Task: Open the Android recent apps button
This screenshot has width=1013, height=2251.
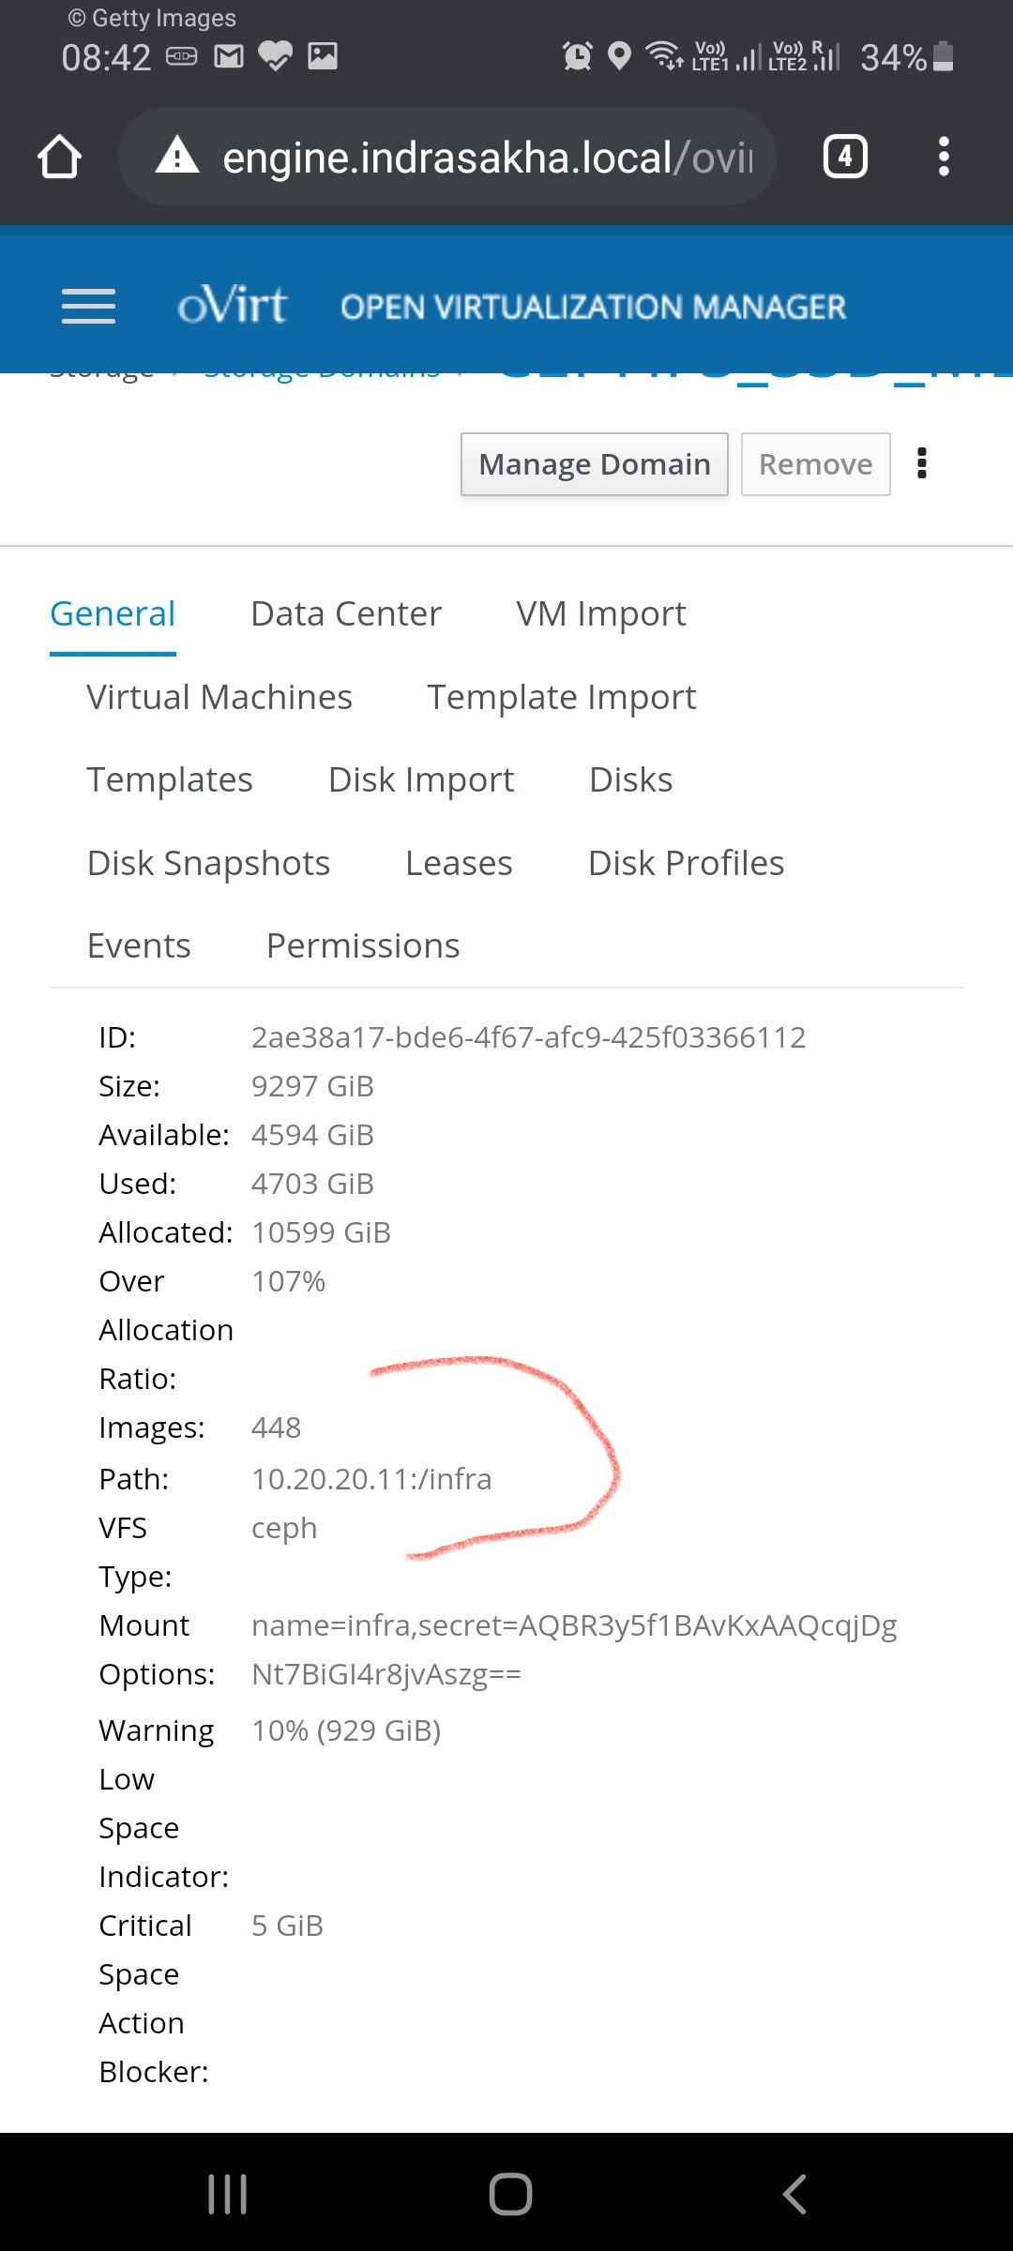Action: (x=227, y=2194)
